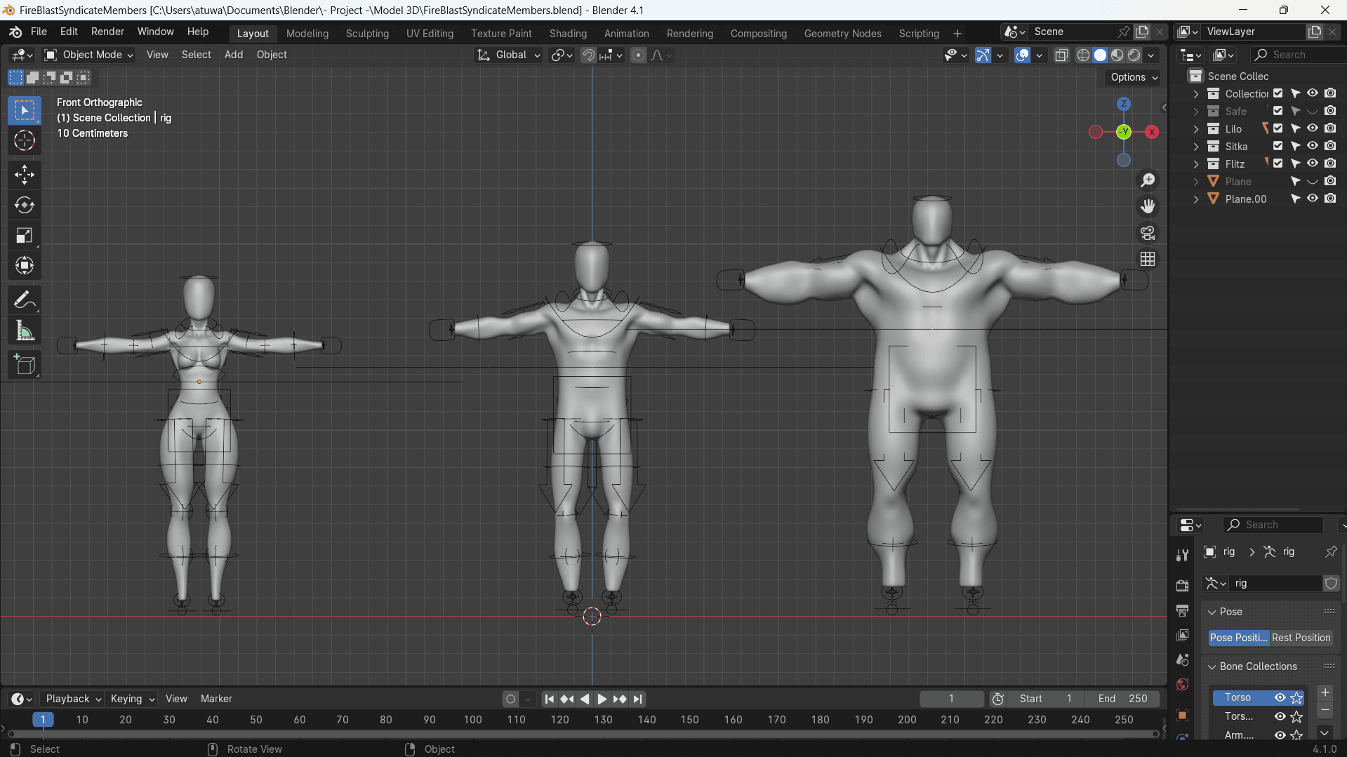The height and width of the screenshot is (757, 1347).
Task: Collapse the Pose panel
Action: point(1212,612)
